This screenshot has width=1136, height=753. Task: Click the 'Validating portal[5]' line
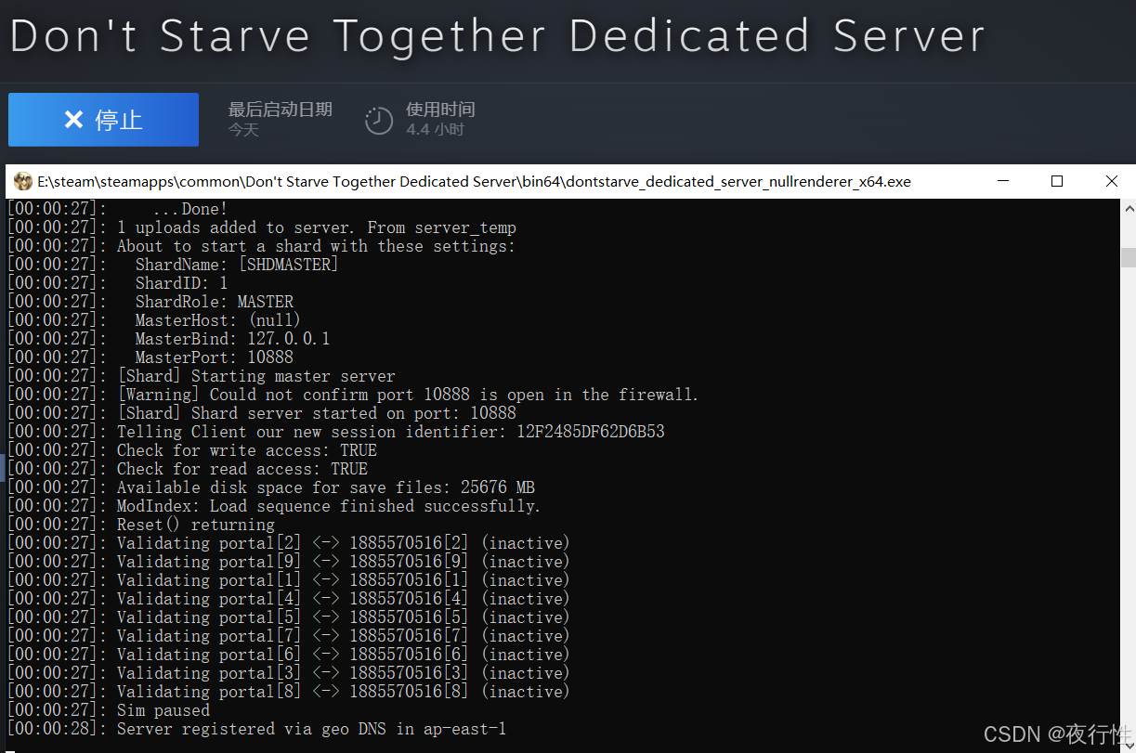point(288,617)
